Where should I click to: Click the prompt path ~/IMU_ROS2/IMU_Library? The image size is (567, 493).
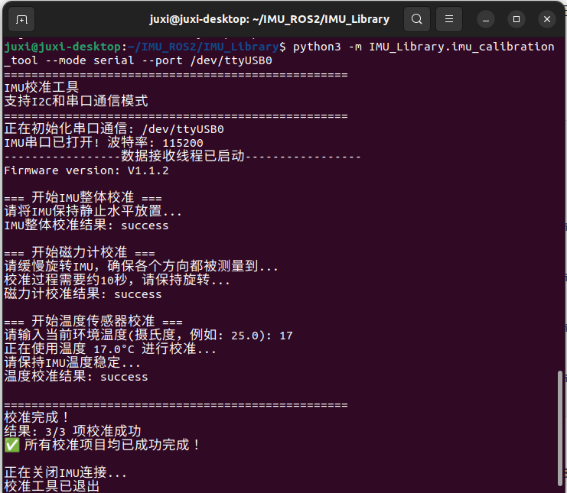(203, 47)
